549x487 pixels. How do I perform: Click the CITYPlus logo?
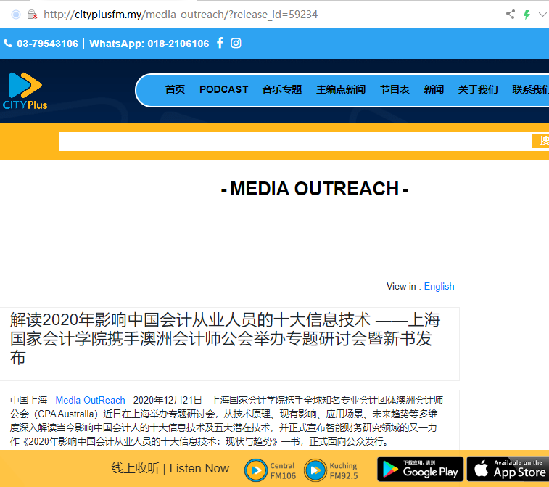tap(25, 91)
